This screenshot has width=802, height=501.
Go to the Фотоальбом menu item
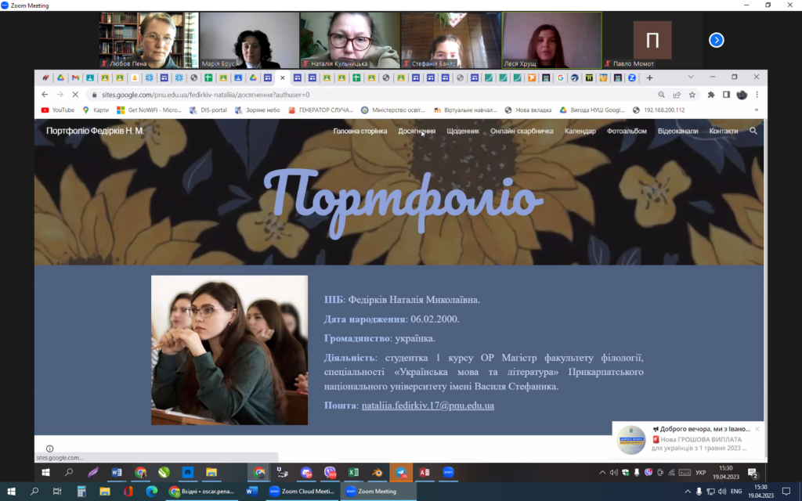627,132
